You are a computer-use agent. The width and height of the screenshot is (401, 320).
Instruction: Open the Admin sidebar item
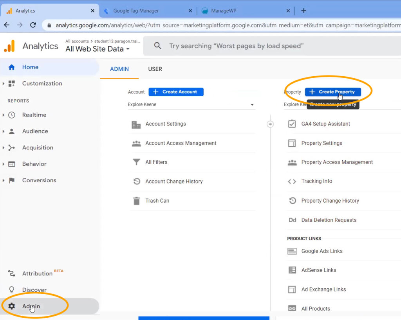[50, 306]
